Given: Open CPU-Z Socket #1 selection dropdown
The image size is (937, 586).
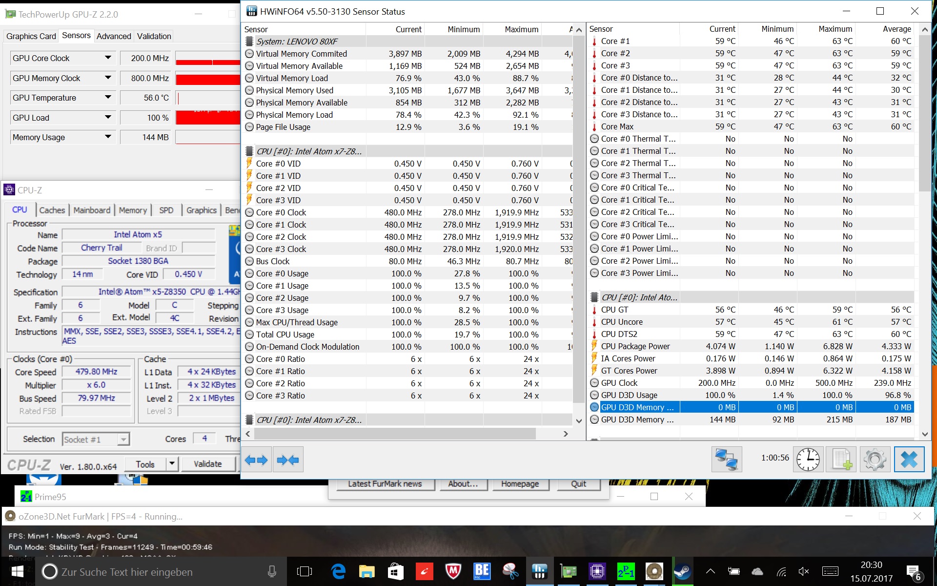Looking at the screenshot, I should 124,439.
